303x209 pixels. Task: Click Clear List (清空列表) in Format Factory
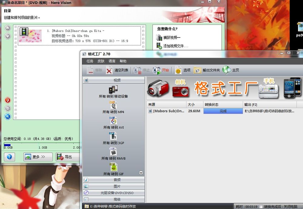[117, 70]
